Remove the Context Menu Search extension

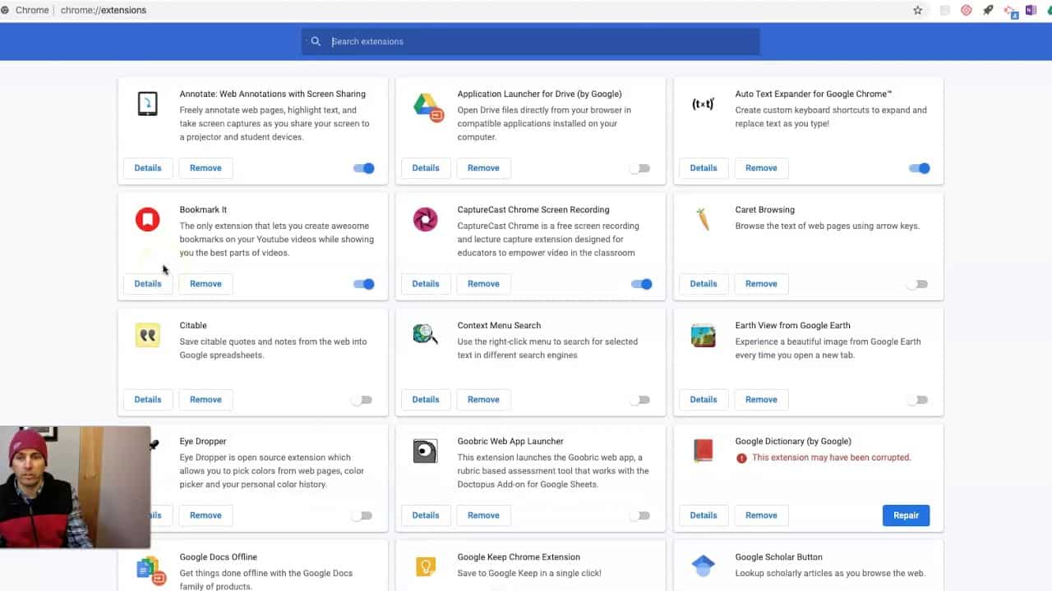(483, 400)
